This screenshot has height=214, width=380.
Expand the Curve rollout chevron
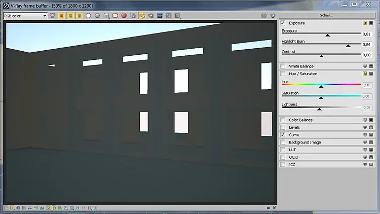(x=365, y=135)
